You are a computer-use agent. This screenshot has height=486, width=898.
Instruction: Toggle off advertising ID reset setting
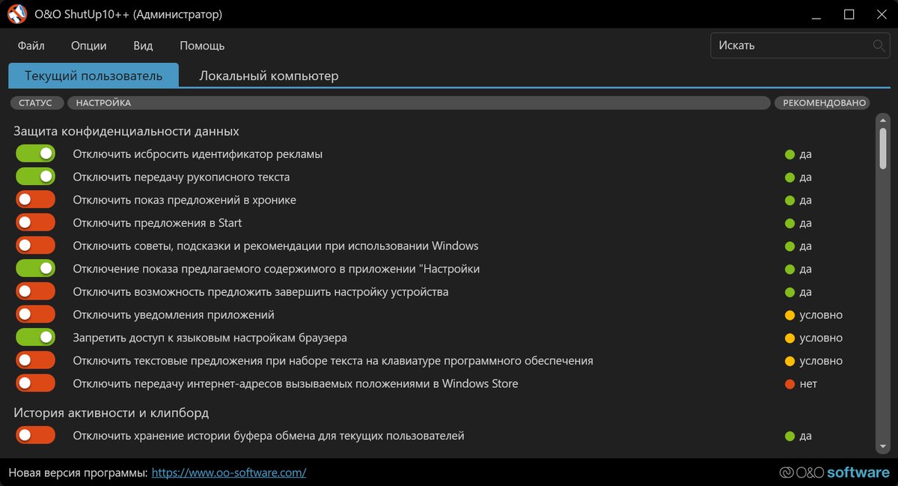point(35,154)
